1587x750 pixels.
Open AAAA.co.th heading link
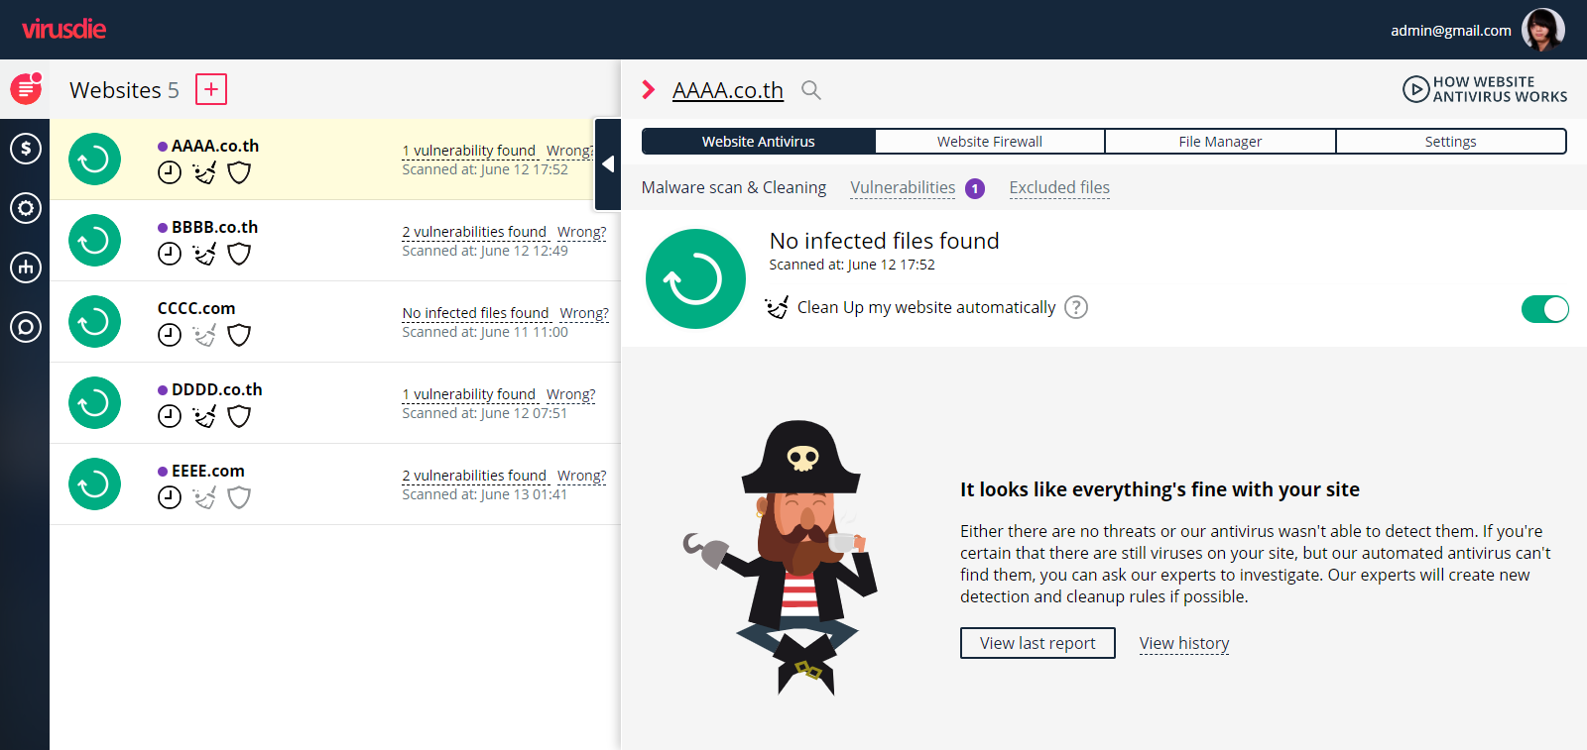(728, 90)
